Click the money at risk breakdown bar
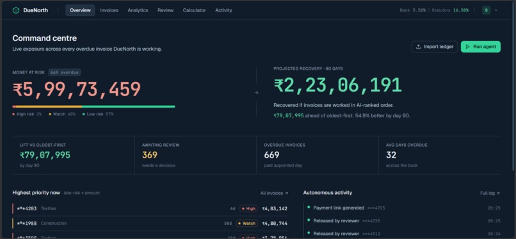Viewport: 516px width, 239px height. tap(93, 106)
